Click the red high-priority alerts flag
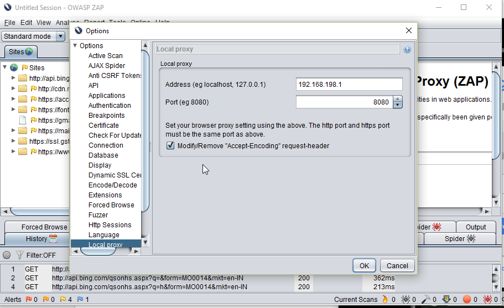 (x=29, y=299)
